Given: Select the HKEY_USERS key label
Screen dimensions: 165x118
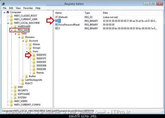Looking at the screenshot, I should (21, 101).
